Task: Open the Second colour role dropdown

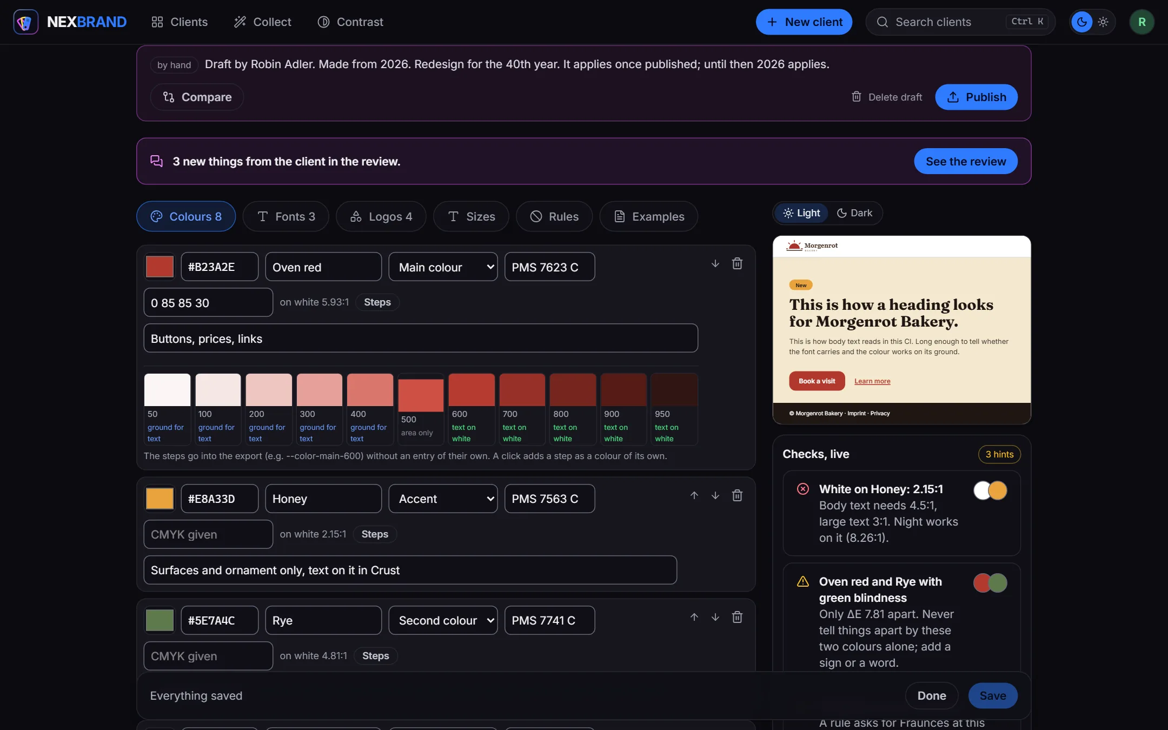Action: (443, 621)
